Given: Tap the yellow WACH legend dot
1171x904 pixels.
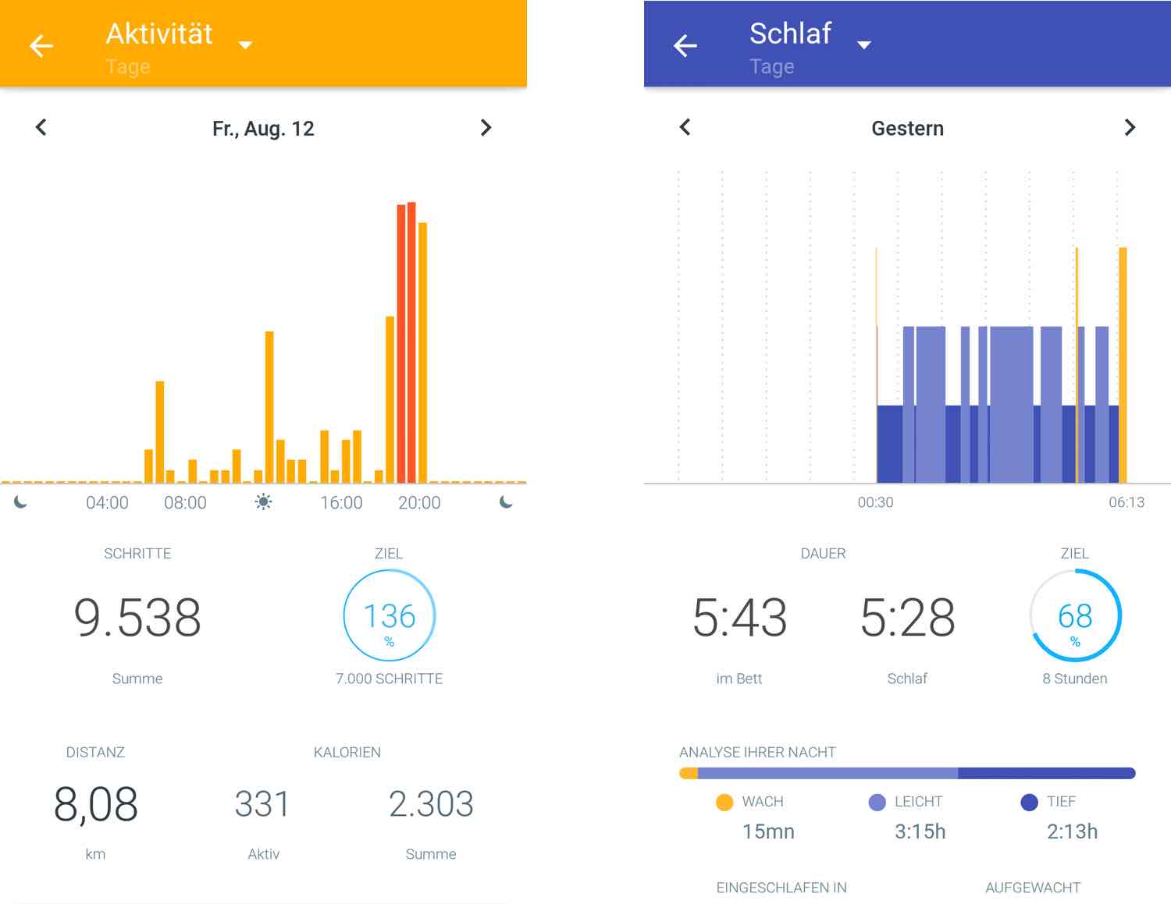Looking at the screenshot, I should click(724, 802).
